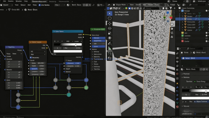This screenshot has width=209, height=118.
Task: Open Mapping node Type dropdown
Action: tap(17, 54)
